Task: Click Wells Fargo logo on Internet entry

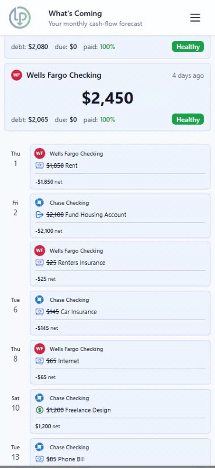Action: click(x=40, y=349)
